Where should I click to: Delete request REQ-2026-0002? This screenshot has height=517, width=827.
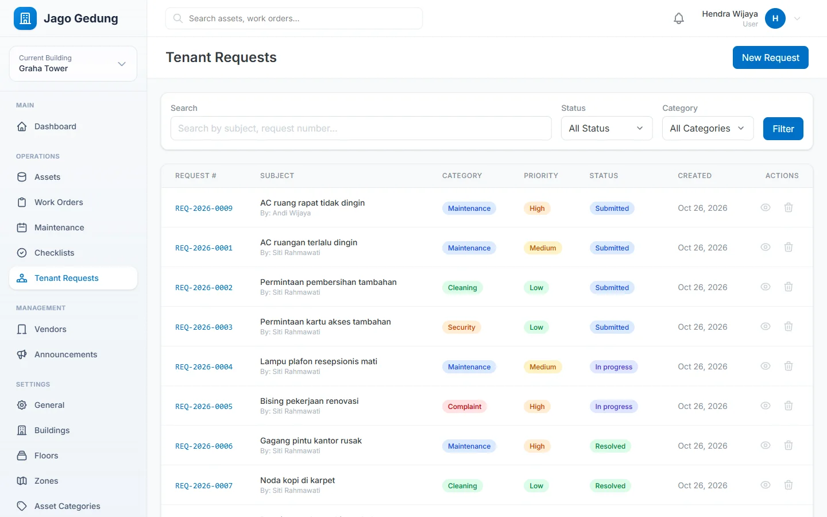[789, 287]
